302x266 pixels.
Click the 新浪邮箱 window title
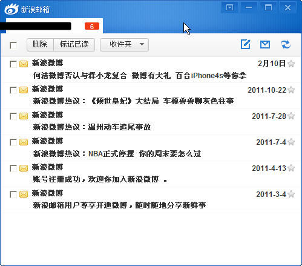point(35,10)
